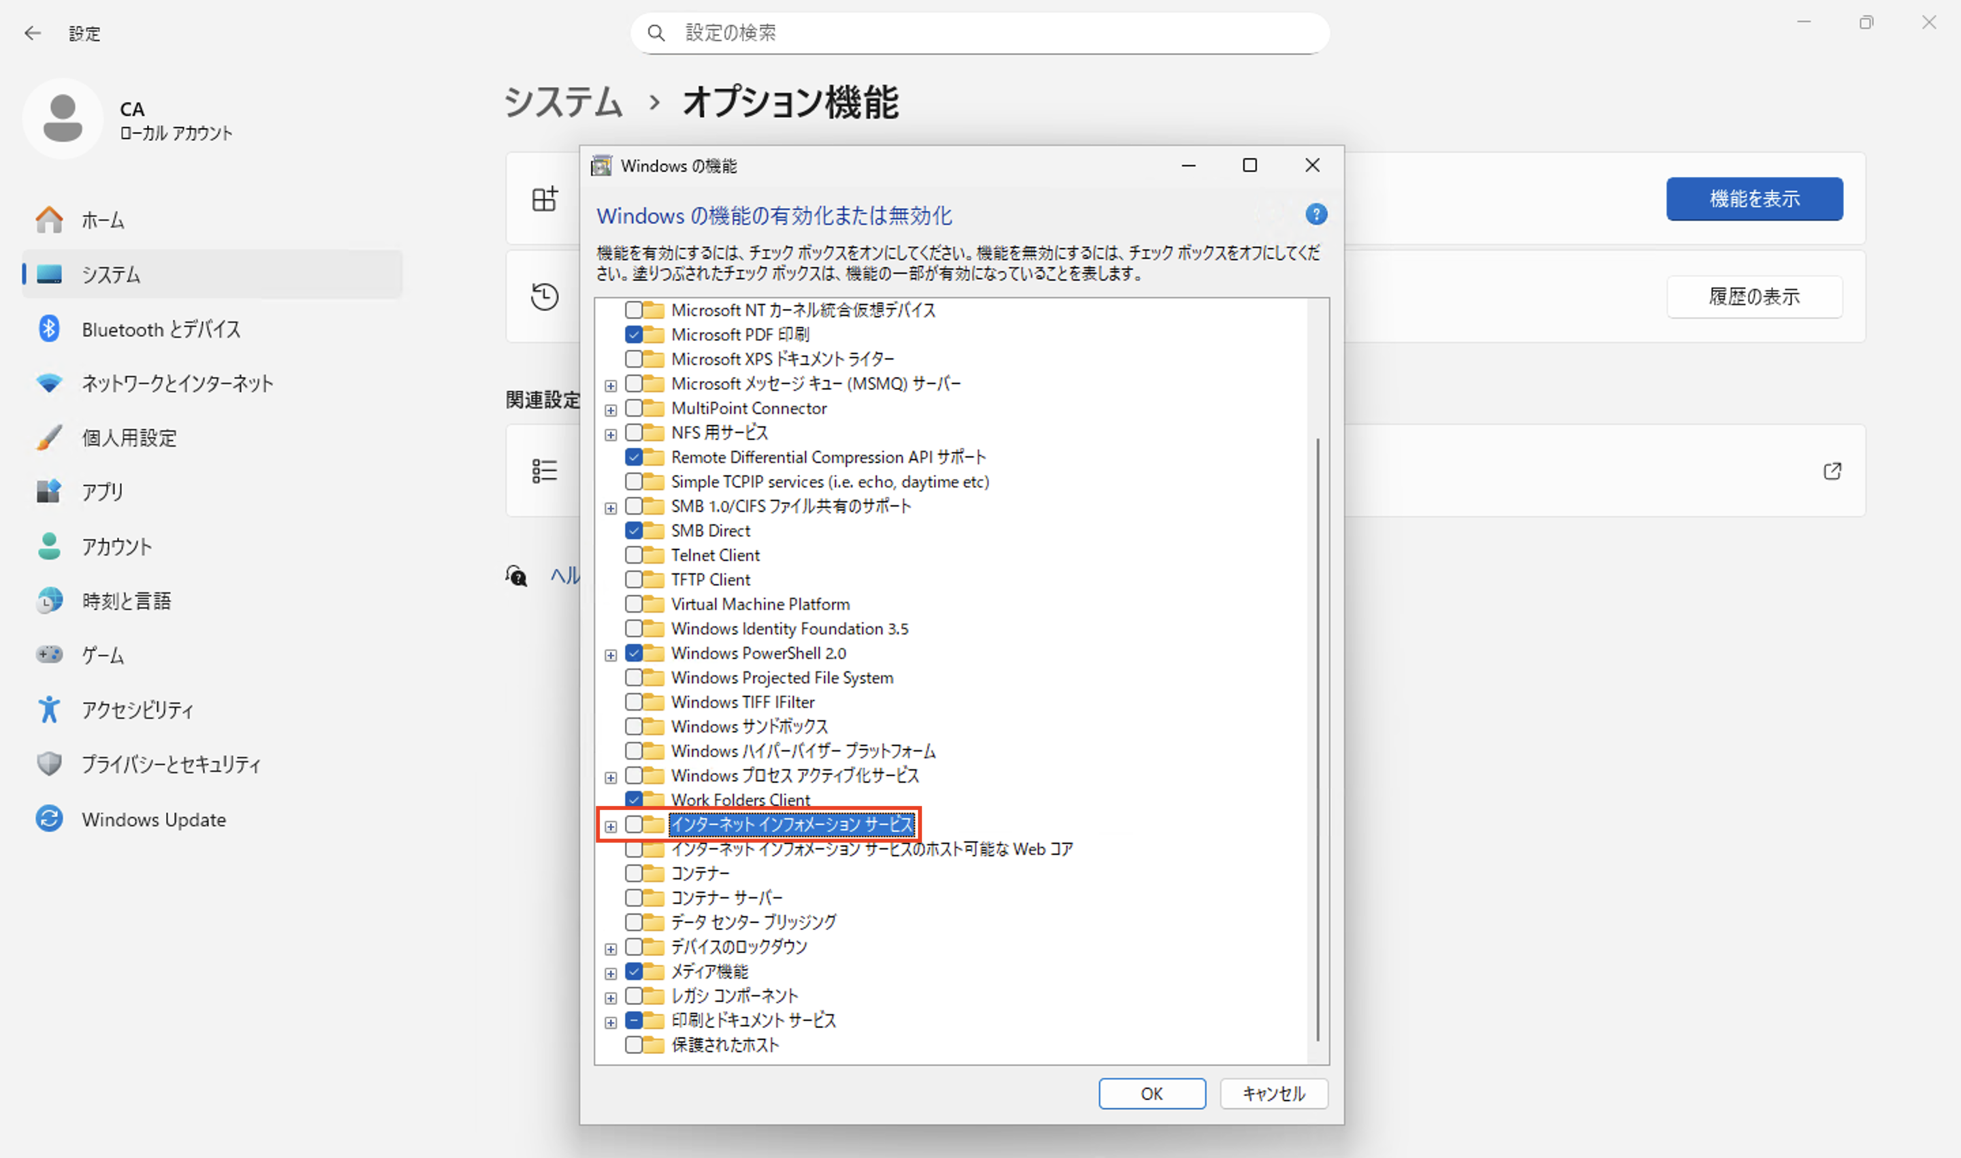This screenshot has width=1961, height=1158.
Task: Click the network Wi-Fi icon in sidebar
Action: coord(49,383)
